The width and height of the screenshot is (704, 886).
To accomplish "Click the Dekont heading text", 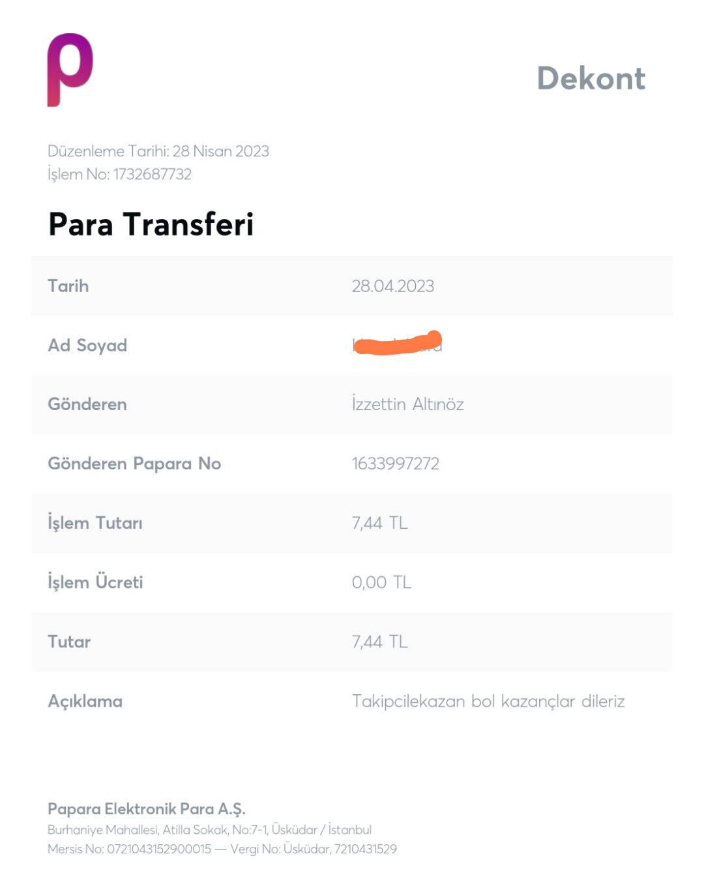I will (591, 78).
